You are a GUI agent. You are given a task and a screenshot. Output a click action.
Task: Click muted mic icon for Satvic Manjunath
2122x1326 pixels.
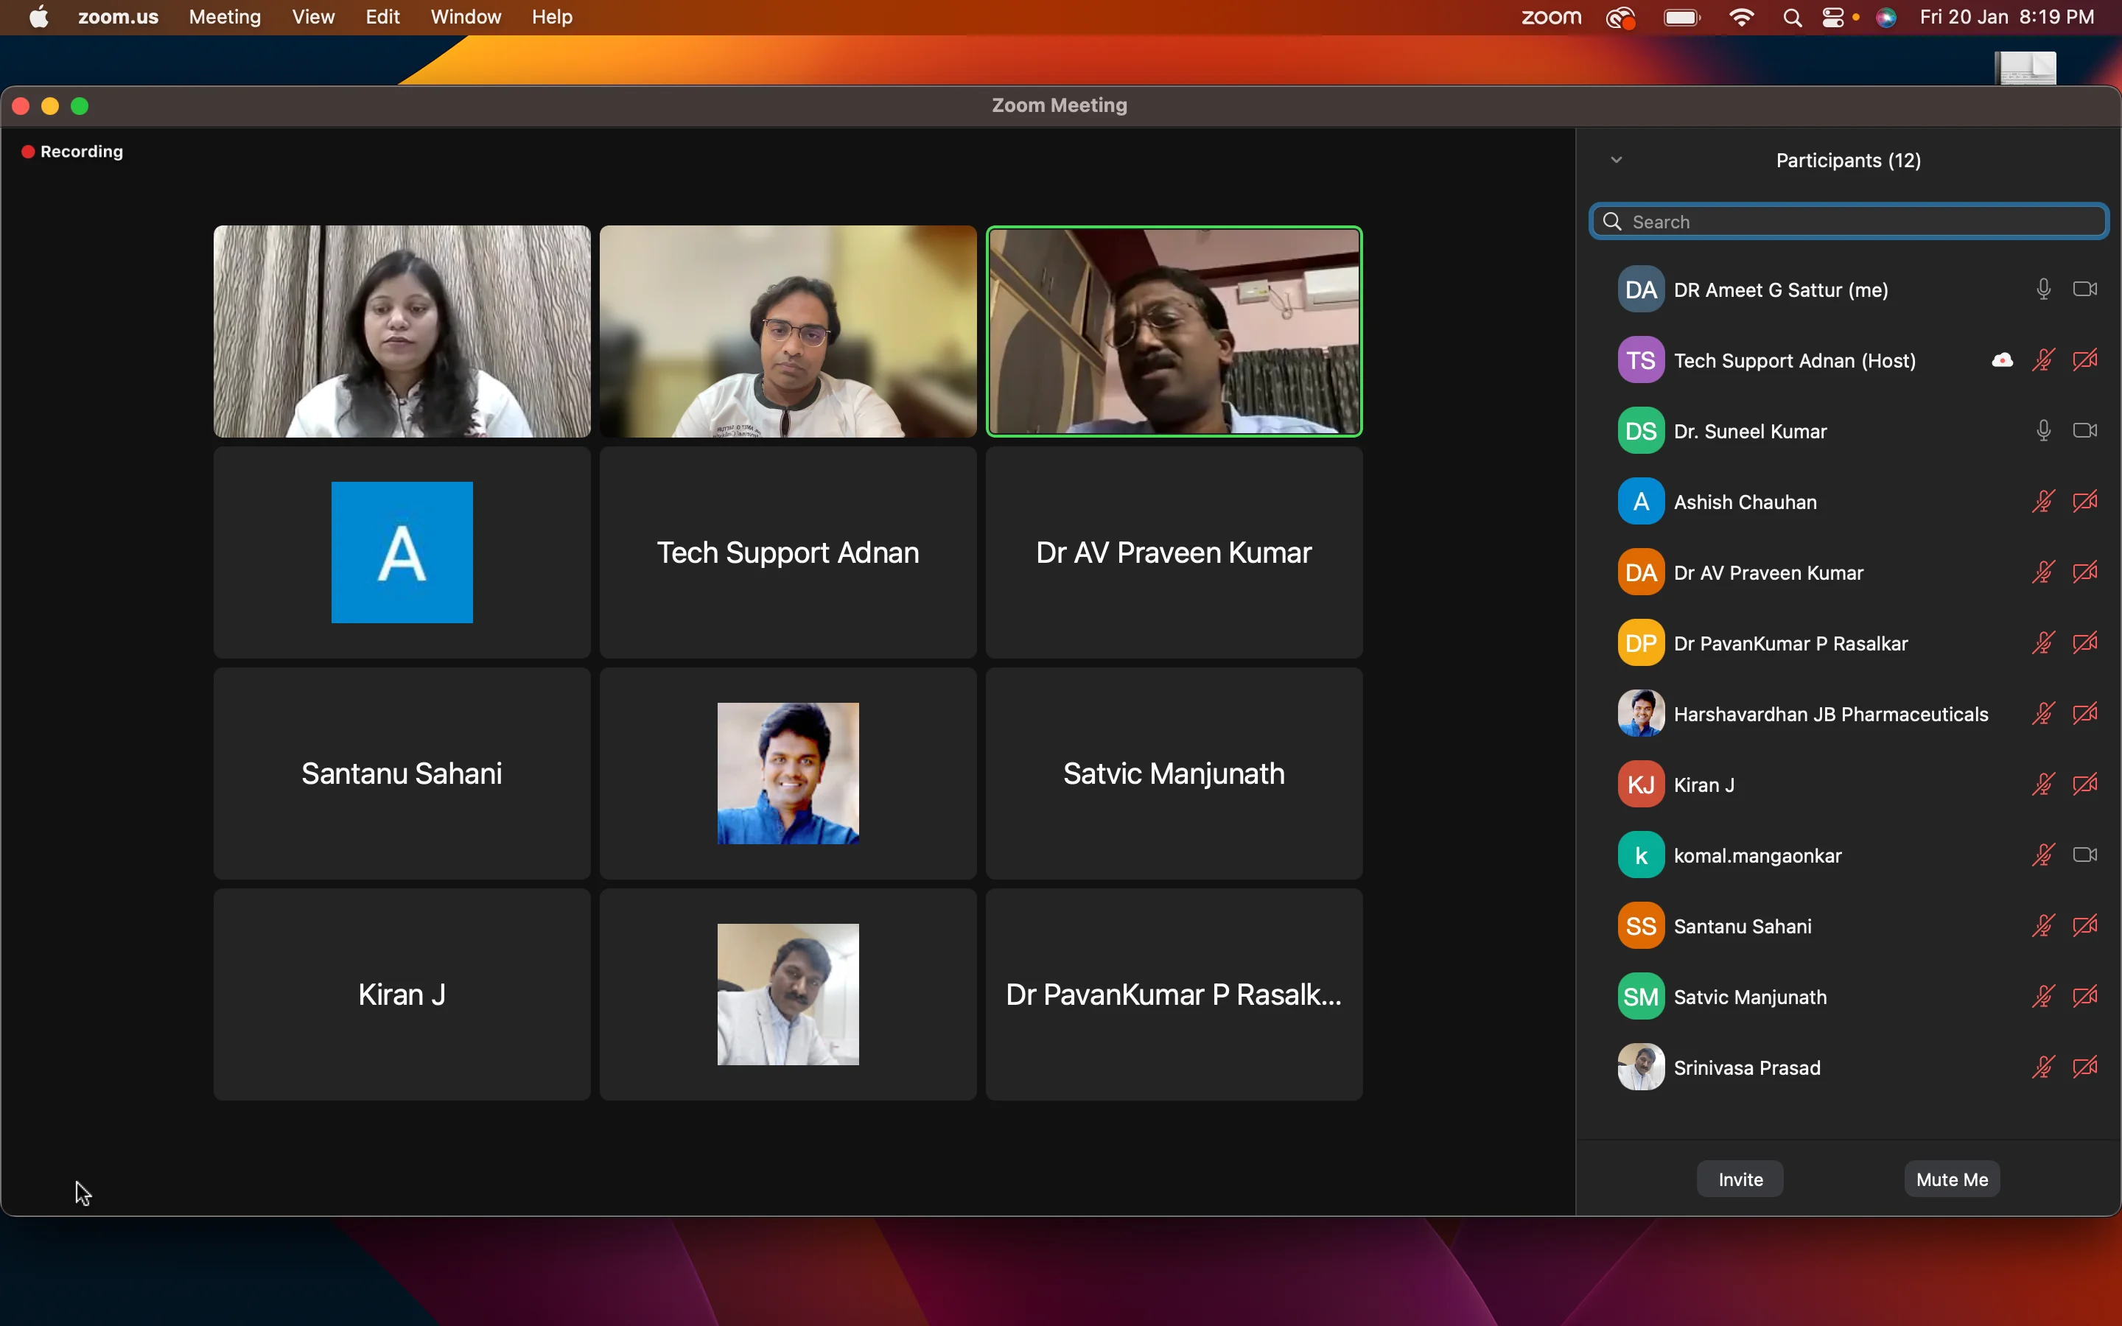pos(2043,997)
